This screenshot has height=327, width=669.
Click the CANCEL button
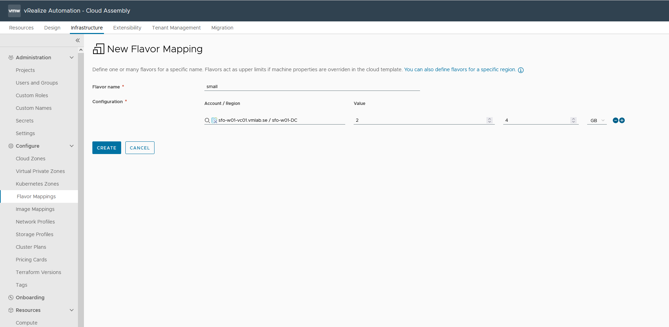[140, 148]
